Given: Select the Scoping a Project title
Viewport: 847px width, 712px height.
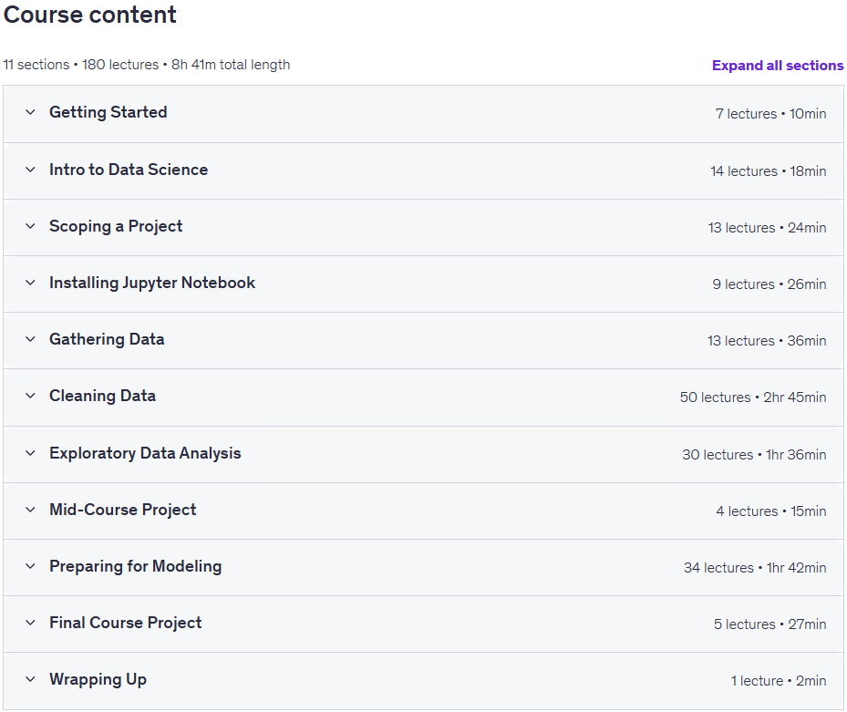Looking at the screenshot, I should tap(116, 226).
